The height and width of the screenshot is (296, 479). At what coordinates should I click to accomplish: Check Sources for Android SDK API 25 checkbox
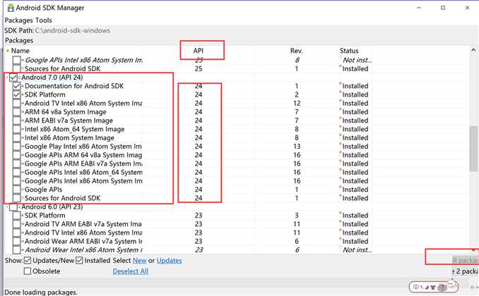pos(17,69)
